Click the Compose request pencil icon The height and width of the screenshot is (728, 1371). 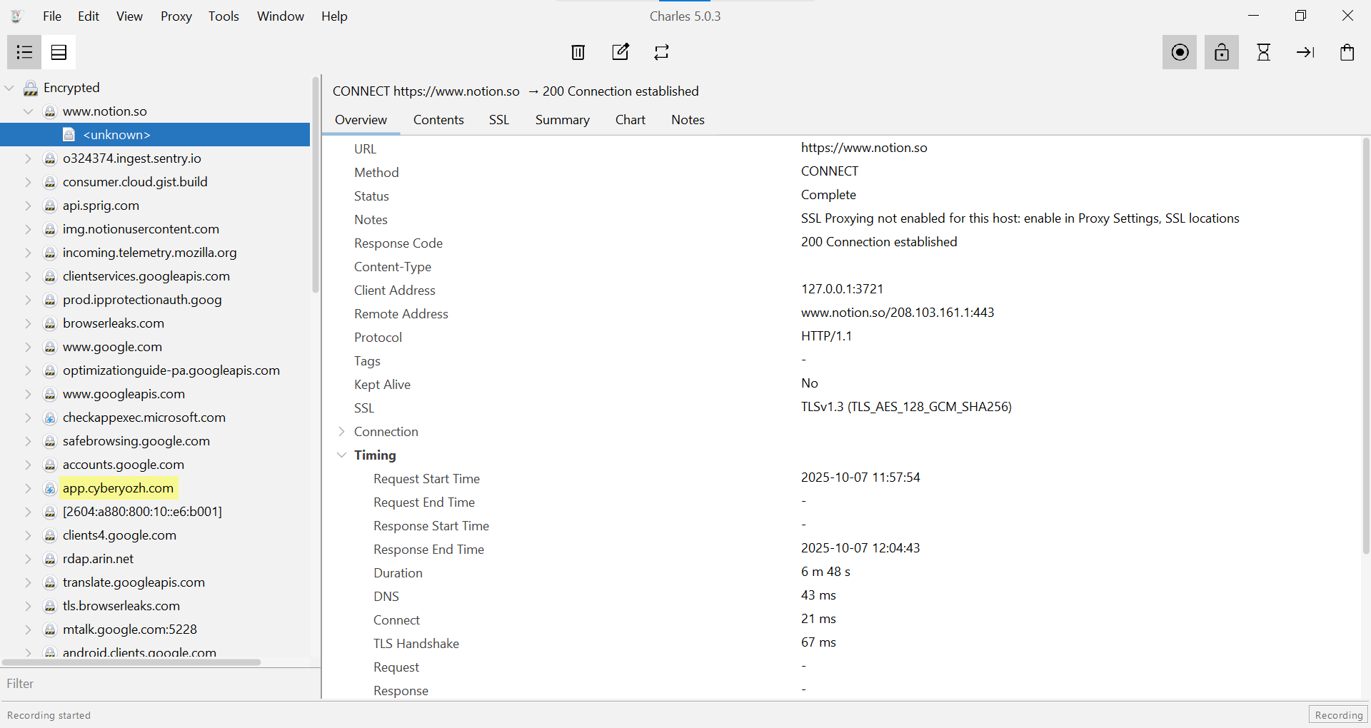click(x=621, y=52)
